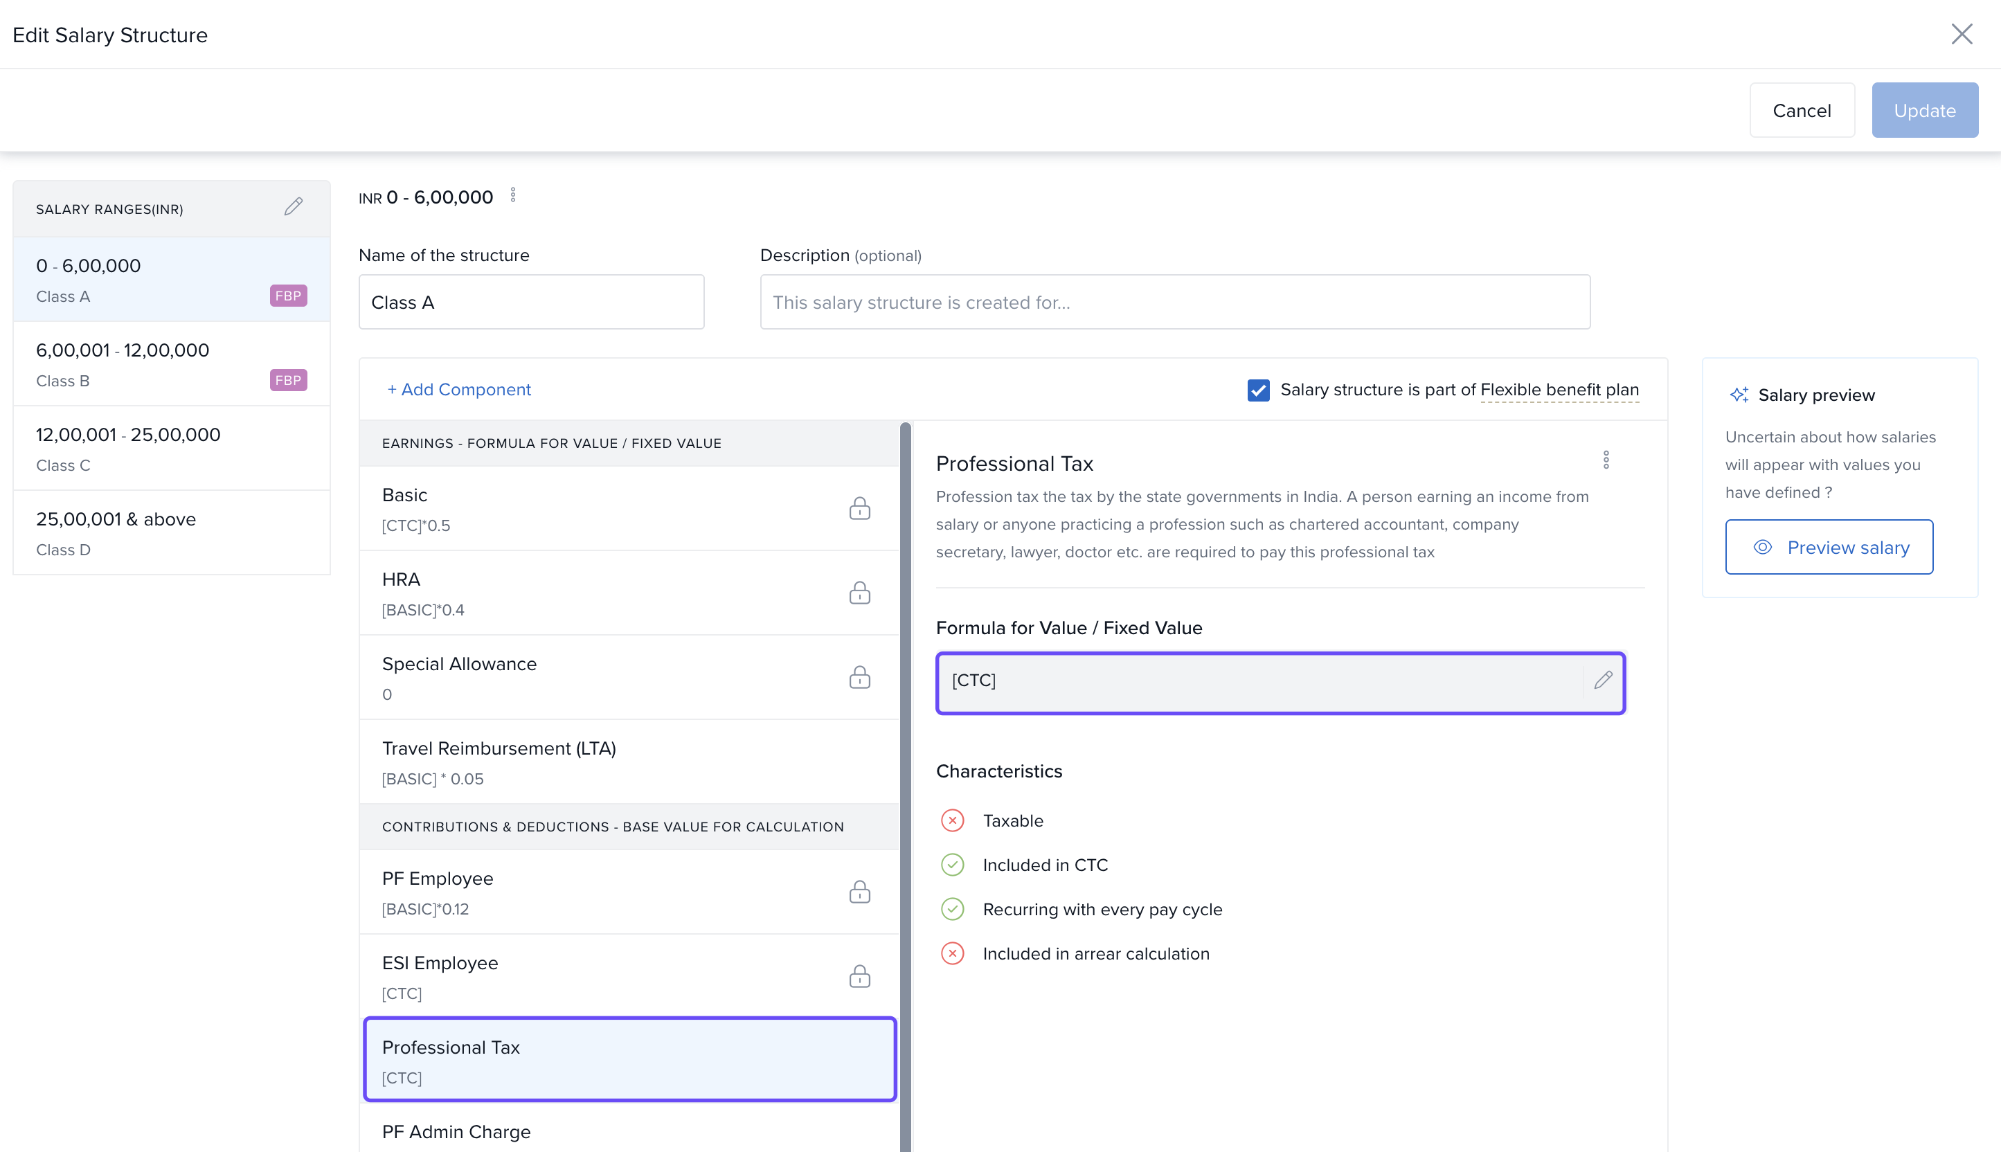
Task: Click lock icon on PF Employee row
Action: point(859,892)
